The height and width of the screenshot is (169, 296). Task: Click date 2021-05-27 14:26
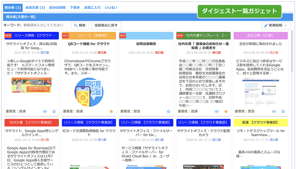pyautogui.click(x=27, y=53)
